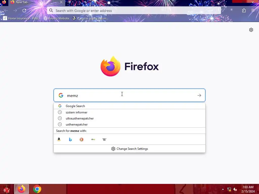Image resolution: width=259 pixels, height=194 pixels.
Task: Select the New Tab tab
Action: pos(36,3)
